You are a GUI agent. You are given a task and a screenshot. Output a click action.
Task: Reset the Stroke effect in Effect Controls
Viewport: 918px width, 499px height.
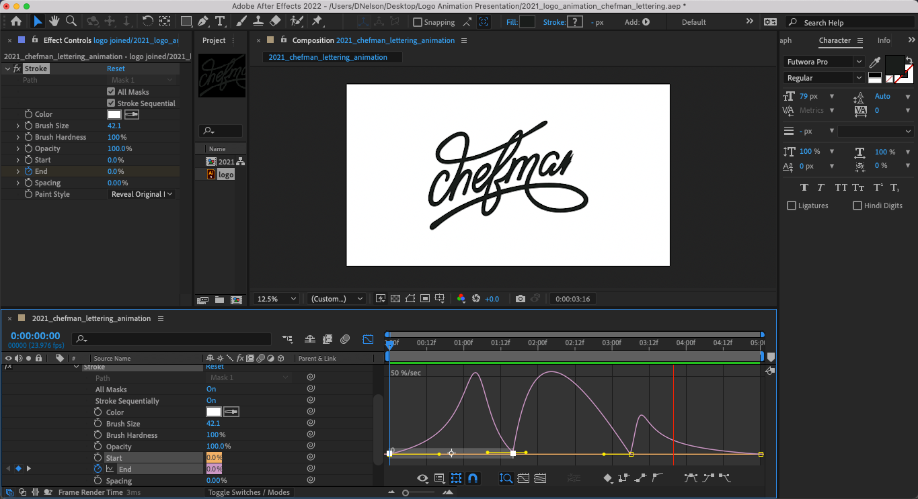click(x=116, y=69)
